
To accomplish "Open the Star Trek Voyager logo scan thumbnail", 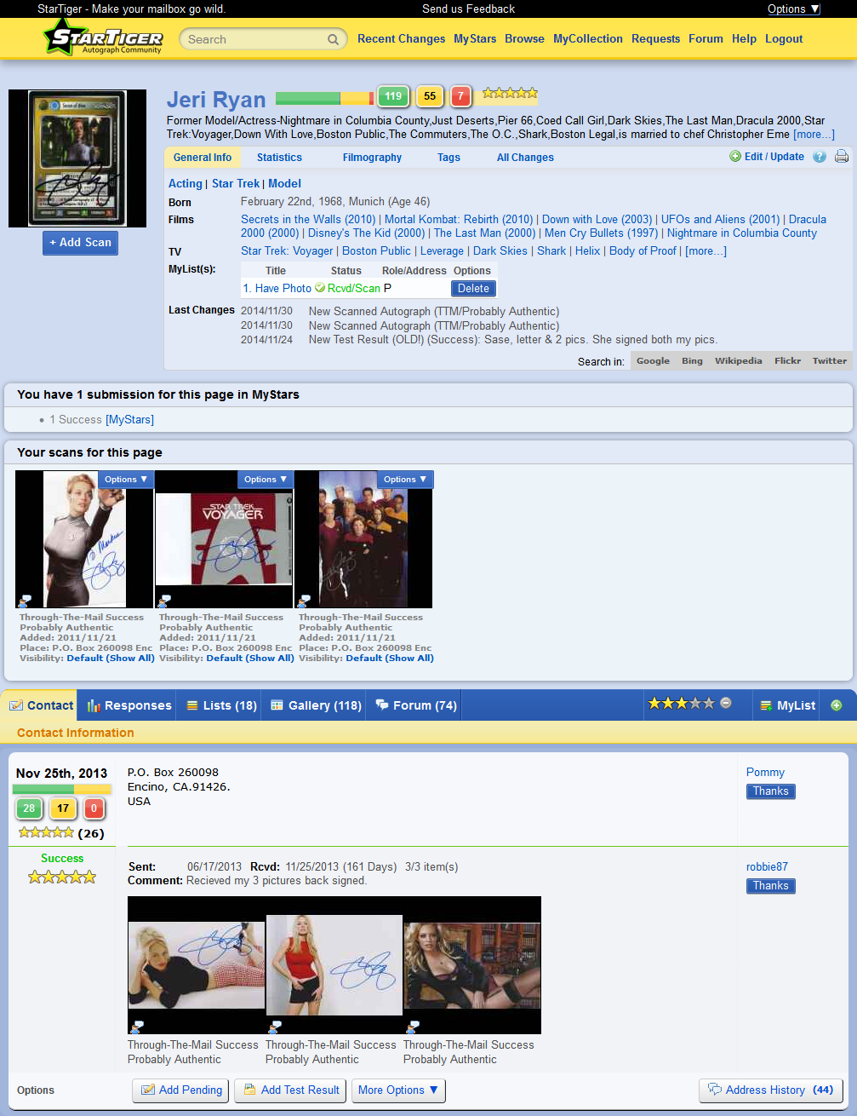I will (224, 539).
